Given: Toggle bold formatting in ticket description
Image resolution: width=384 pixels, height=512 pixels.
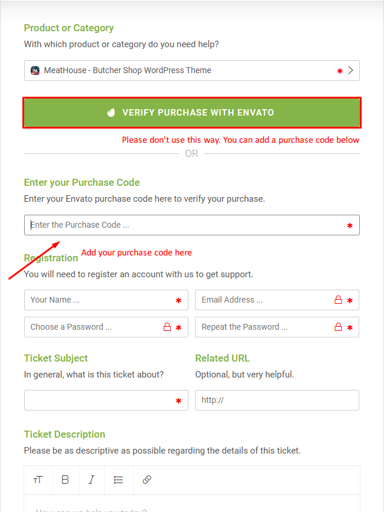Looking at the screenshot, I should pyautogui.click(x=65, y=480).
